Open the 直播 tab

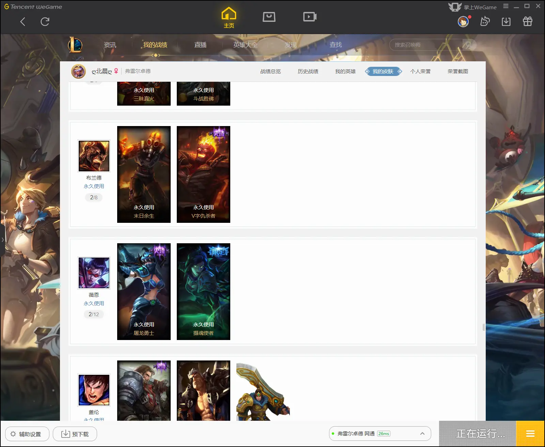coord(200,45)
